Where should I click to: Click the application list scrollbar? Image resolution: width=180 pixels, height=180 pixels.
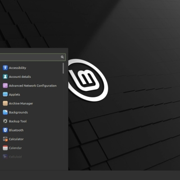(x=63, y=68)
